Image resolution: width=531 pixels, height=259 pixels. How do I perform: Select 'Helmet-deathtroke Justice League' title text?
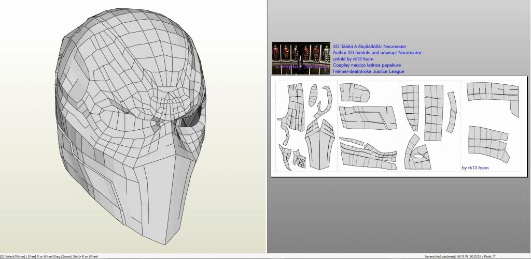[369, 71]
